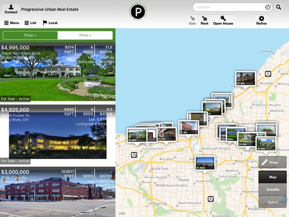Sort by Price ascending tab

(x=30, y=35)
